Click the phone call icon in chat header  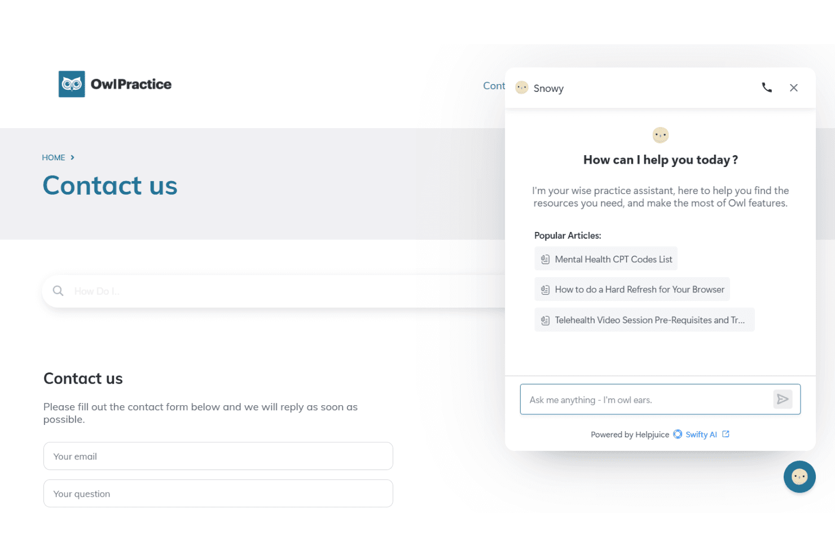tap(767, 87)
